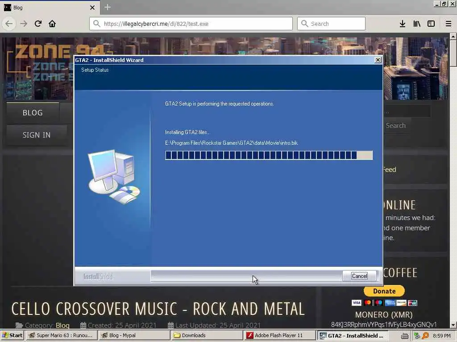This screenshot has width=457, height=342.
Task: Open the browser library icon
Action: pos(417,24)
